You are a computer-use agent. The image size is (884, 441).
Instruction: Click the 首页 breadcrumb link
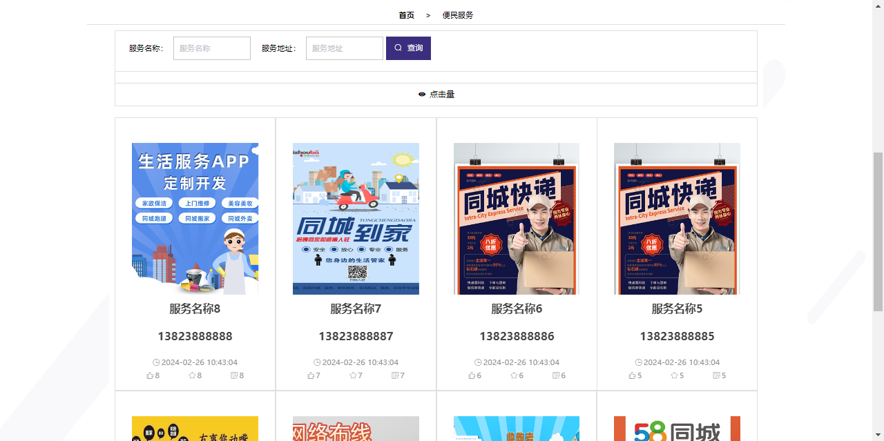click(407, 15)
